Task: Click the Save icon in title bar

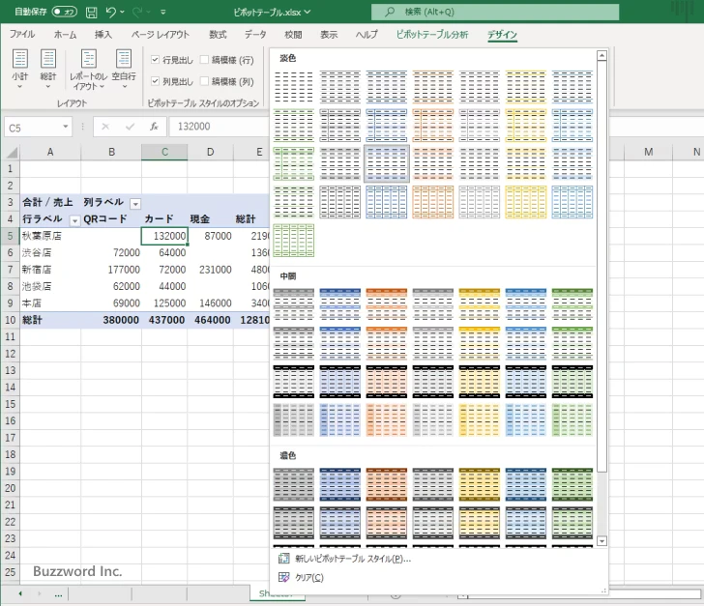Action: click(x=91, y=13)
